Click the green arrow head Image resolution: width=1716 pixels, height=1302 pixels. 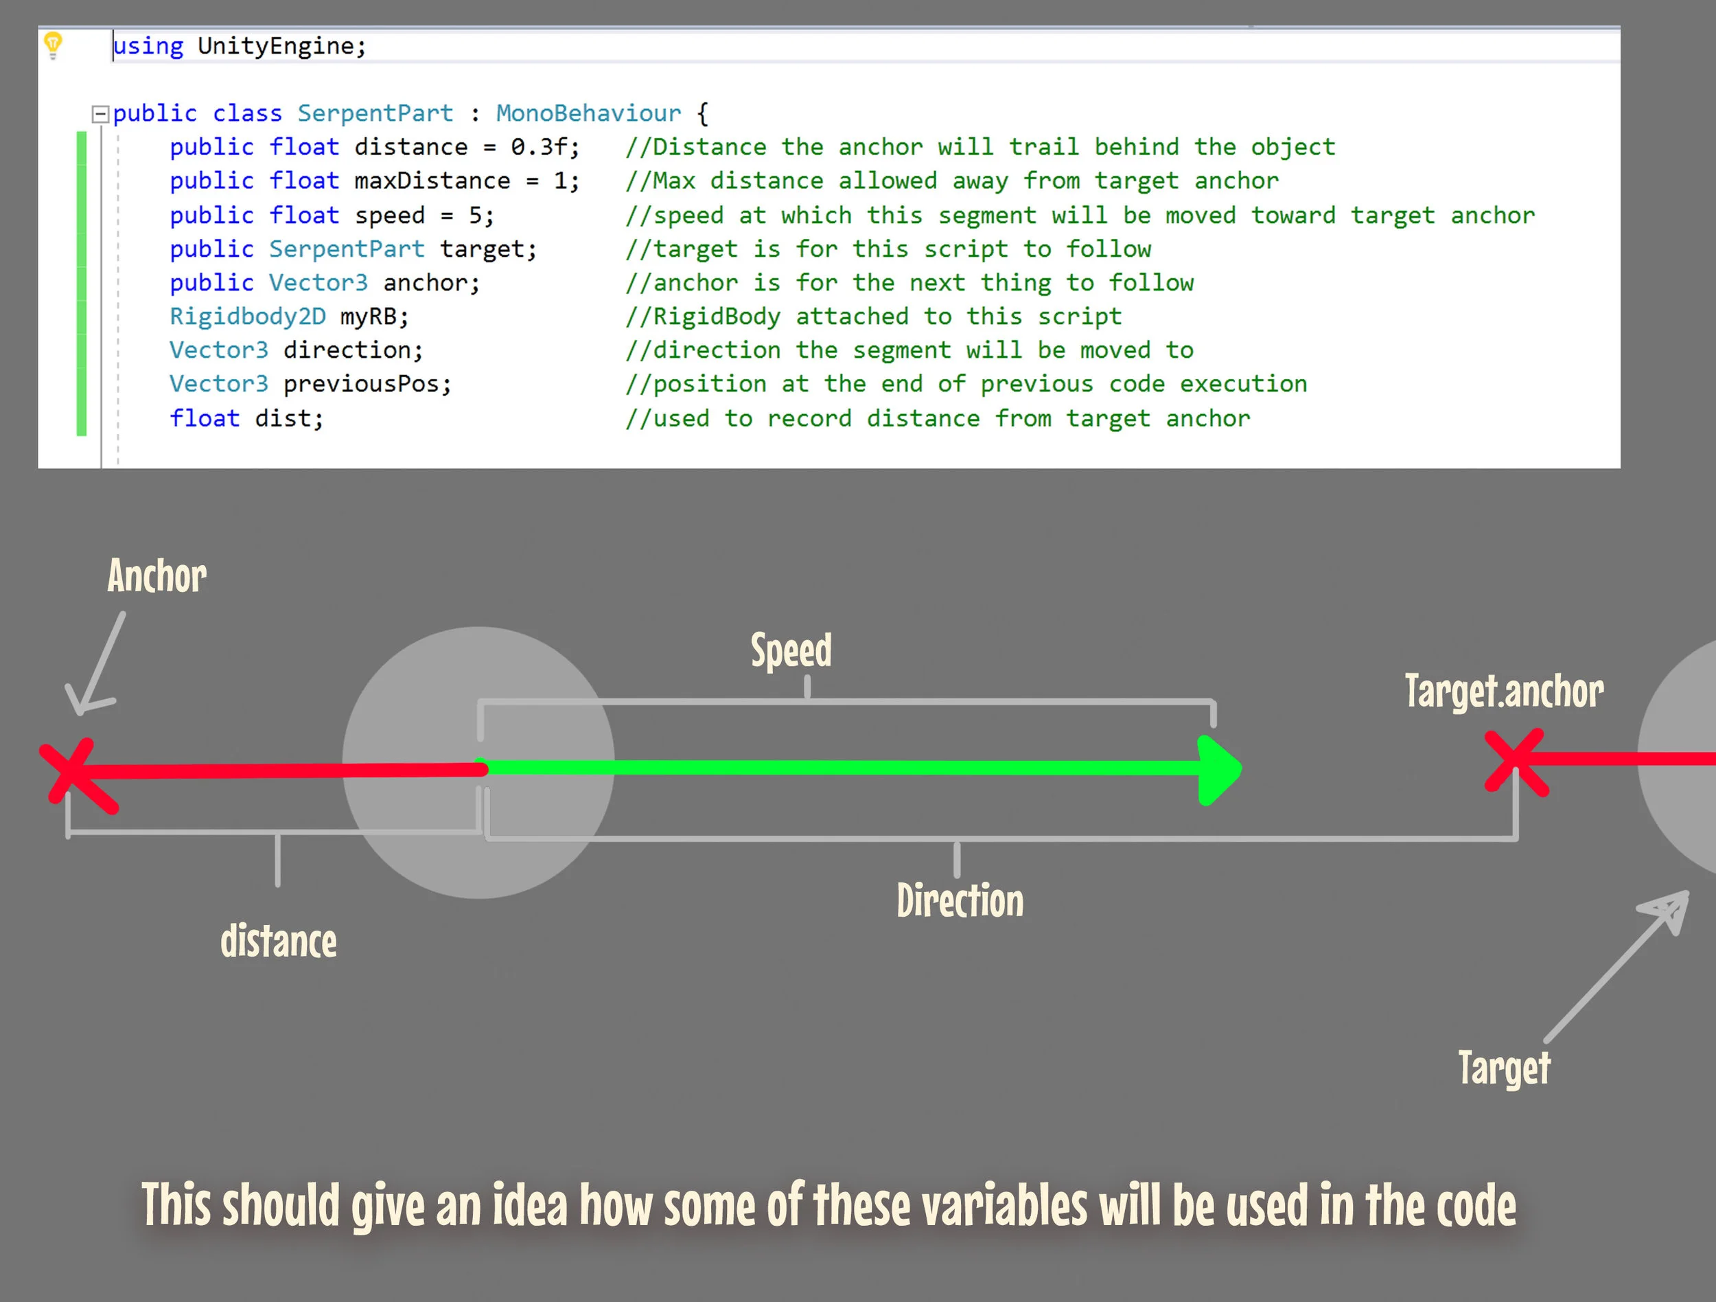click(1219, 770)
